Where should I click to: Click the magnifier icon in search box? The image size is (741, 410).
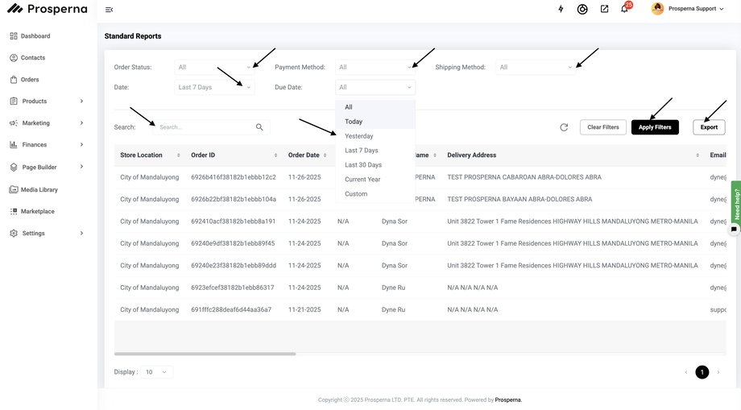pos(259,127)
